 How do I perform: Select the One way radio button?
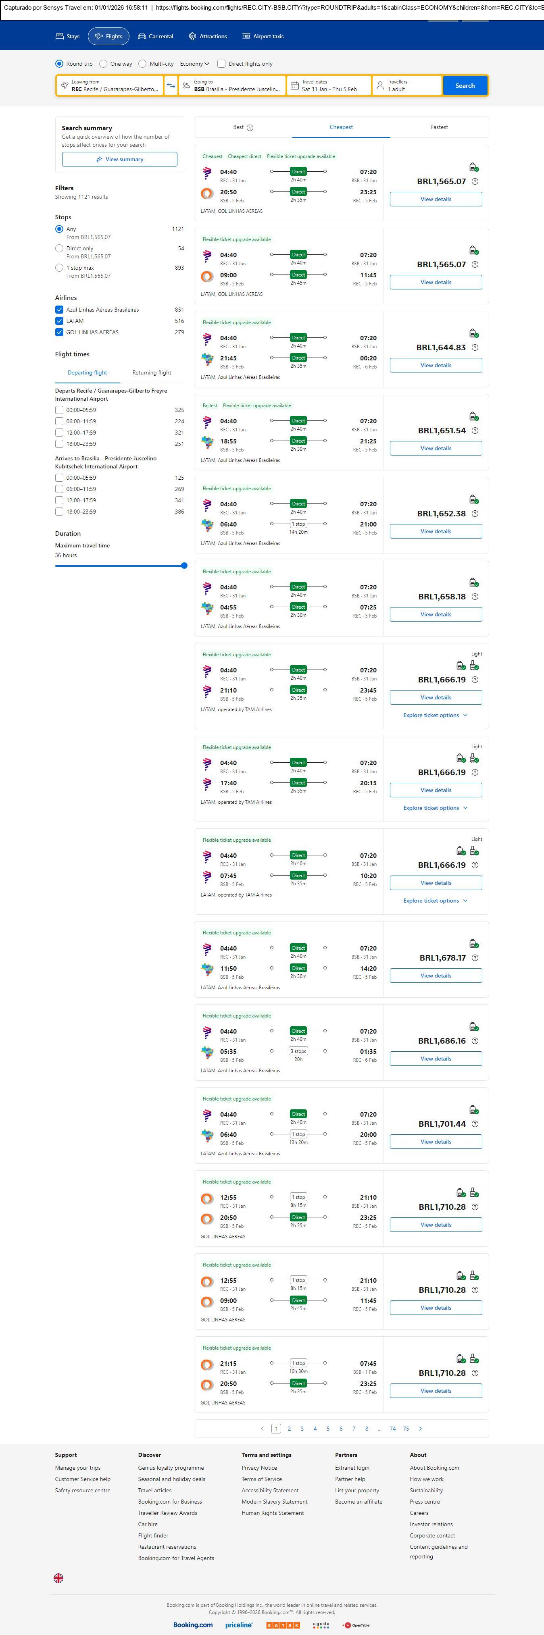click(104, 64)
